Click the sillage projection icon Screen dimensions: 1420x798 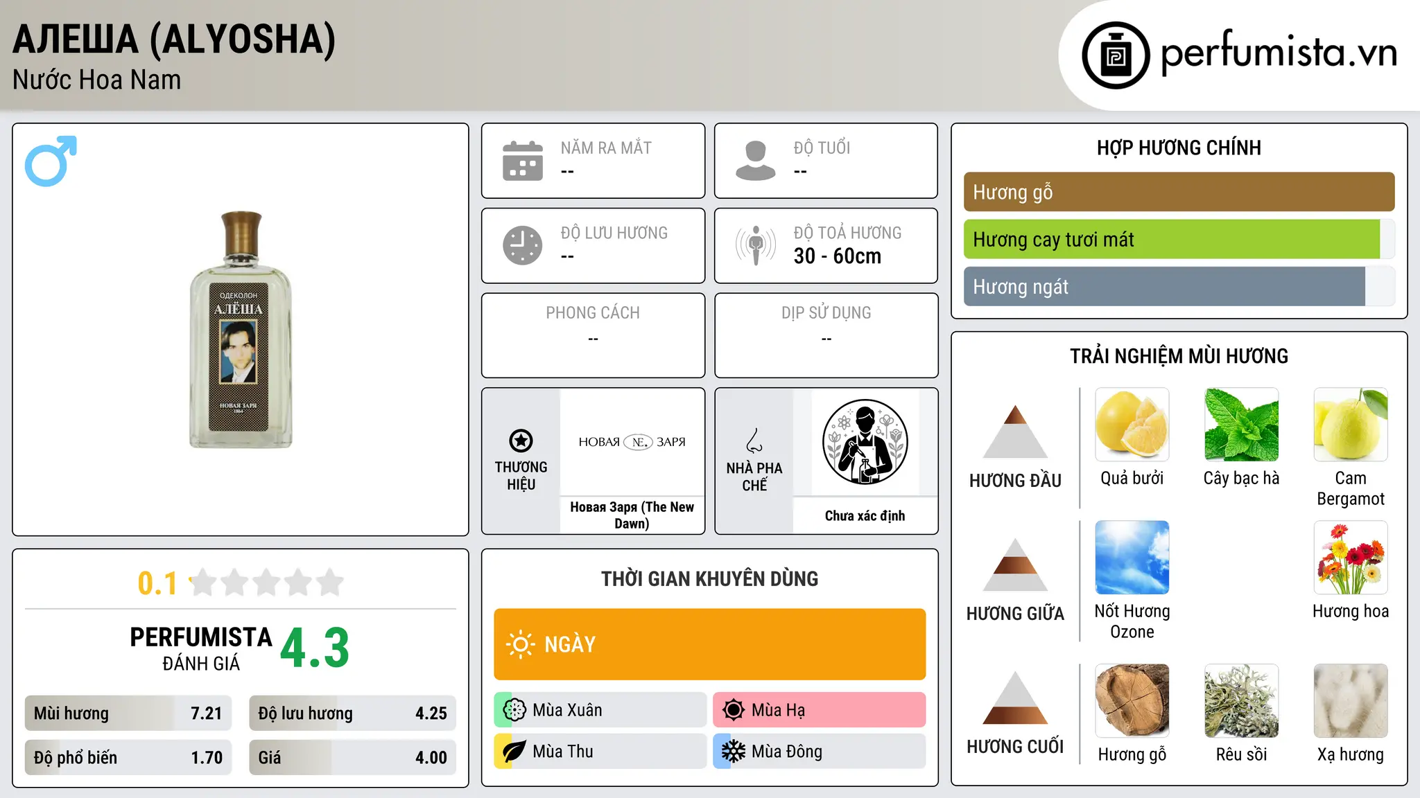(755, 245)
